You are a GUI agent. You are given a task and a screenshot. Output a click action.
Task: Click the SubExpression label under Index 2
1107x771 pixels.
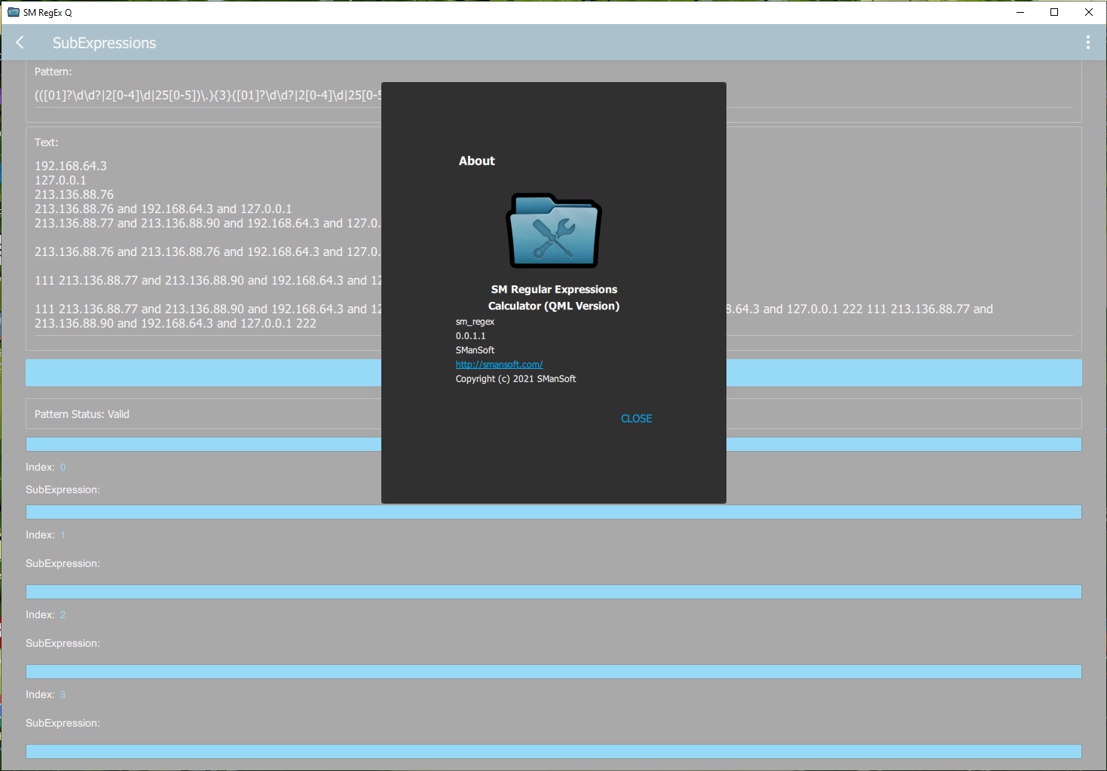[63, 643]
